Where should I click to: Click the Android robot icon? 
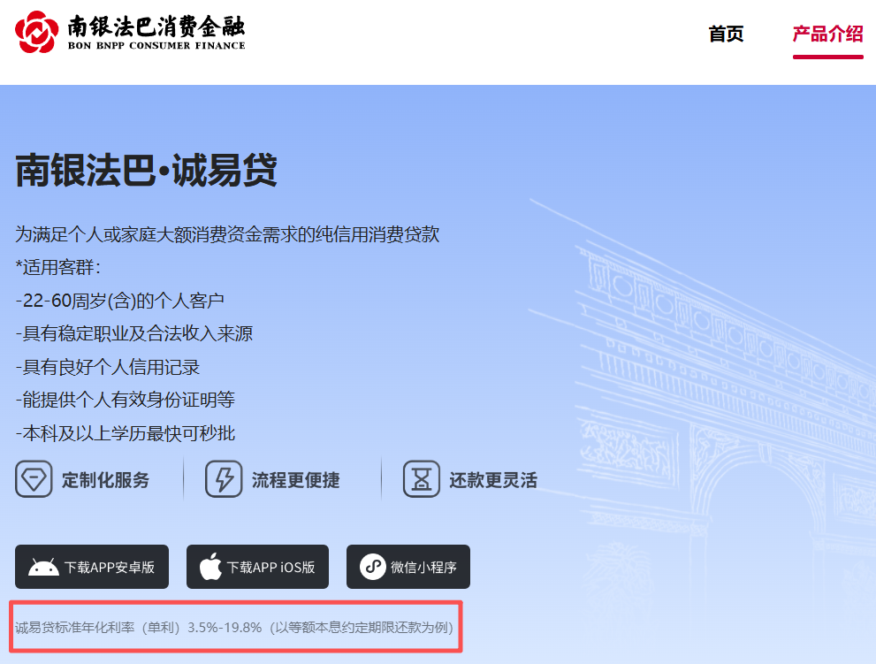(43, 568)
